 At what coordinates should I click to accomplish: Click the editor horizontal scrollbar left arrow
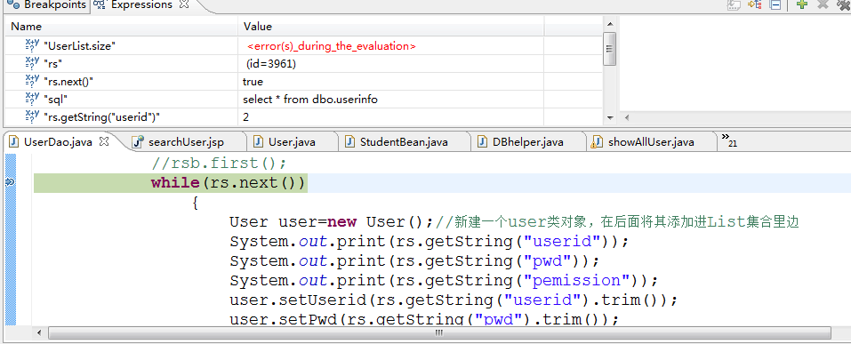38,332
